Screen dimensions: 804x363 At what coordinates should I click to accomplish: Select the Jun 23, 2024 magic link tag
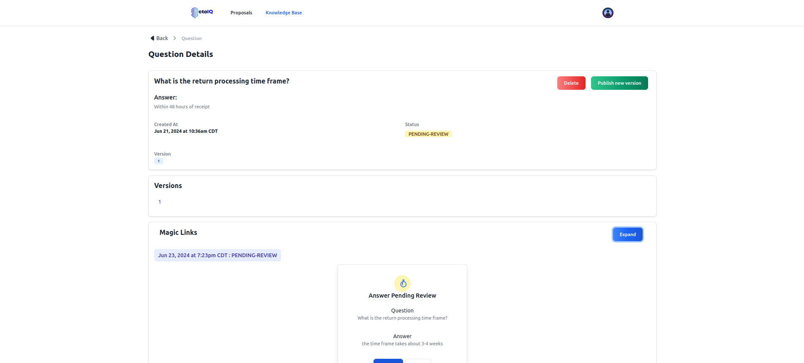pyautogui.click(x=217, y=255)
